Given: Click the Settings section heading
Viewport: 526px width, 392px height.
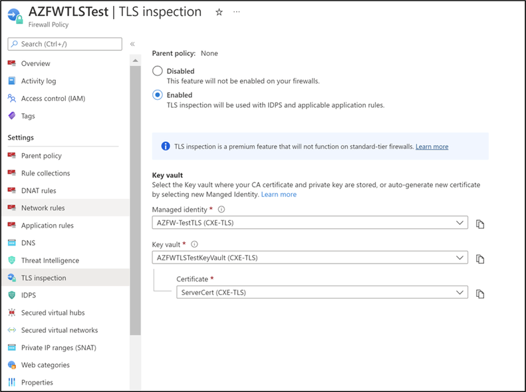Looking at the screenshot, I should tap(21, 137).
